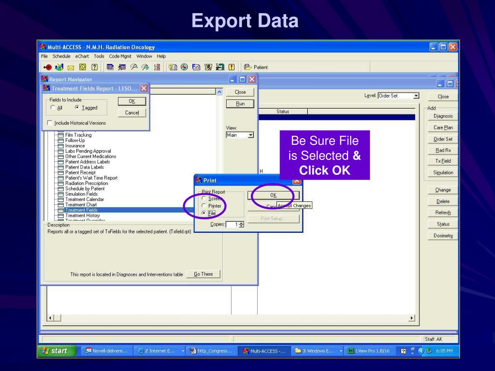This screenshot has height=371, width=495.
Task: Click the horizontal scrollbar left arrow
Action: [50, 318]
